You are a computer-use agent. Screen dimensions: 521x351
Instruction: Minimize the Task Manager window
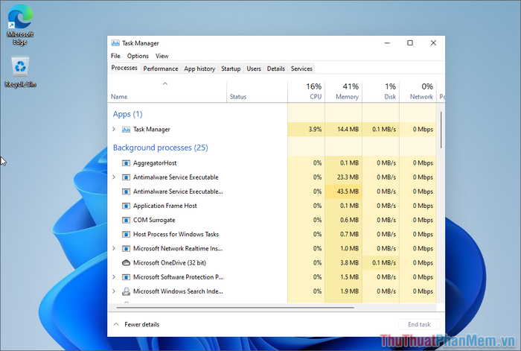[387, 43]
